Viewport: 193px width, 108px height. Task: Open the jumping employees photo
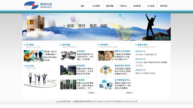[x=40, y=79]
